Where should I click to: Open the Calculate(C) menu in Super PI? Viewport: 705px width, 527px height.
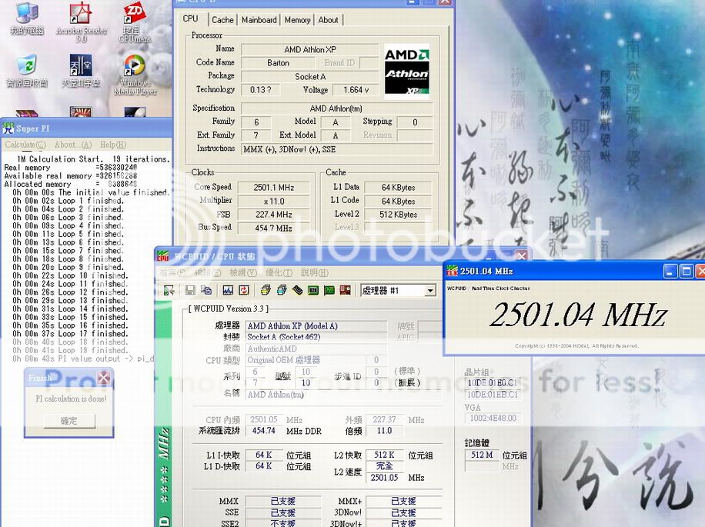click(x=25, y=145)
